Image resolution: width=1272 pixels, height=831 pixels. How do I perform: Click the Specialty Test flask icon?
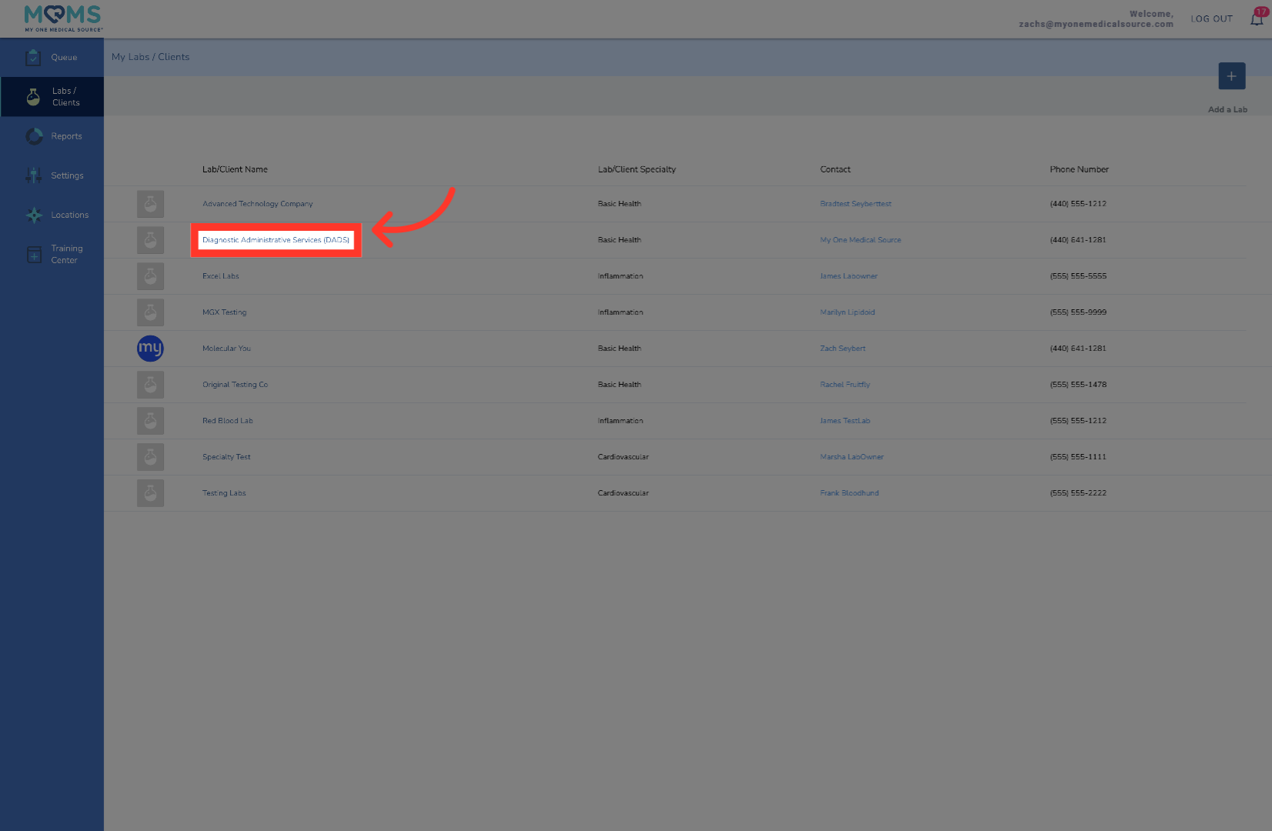150,457
